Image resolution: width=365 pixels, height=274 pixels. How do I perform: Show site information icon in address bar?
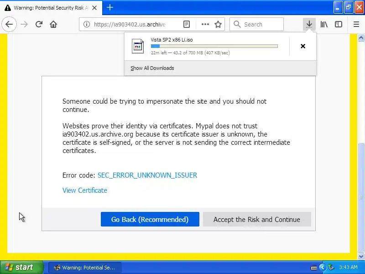pos(87,24)
